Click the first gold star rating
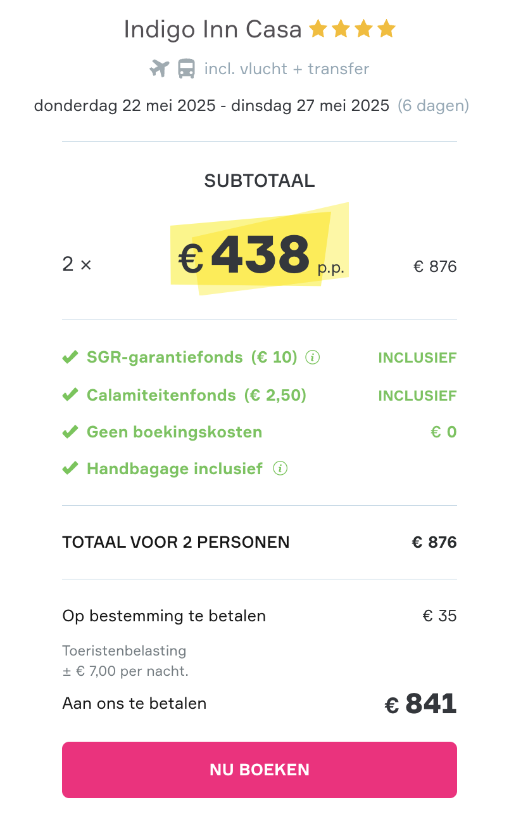The width and height of the screenshot is (509, 814). pos(318,29)
